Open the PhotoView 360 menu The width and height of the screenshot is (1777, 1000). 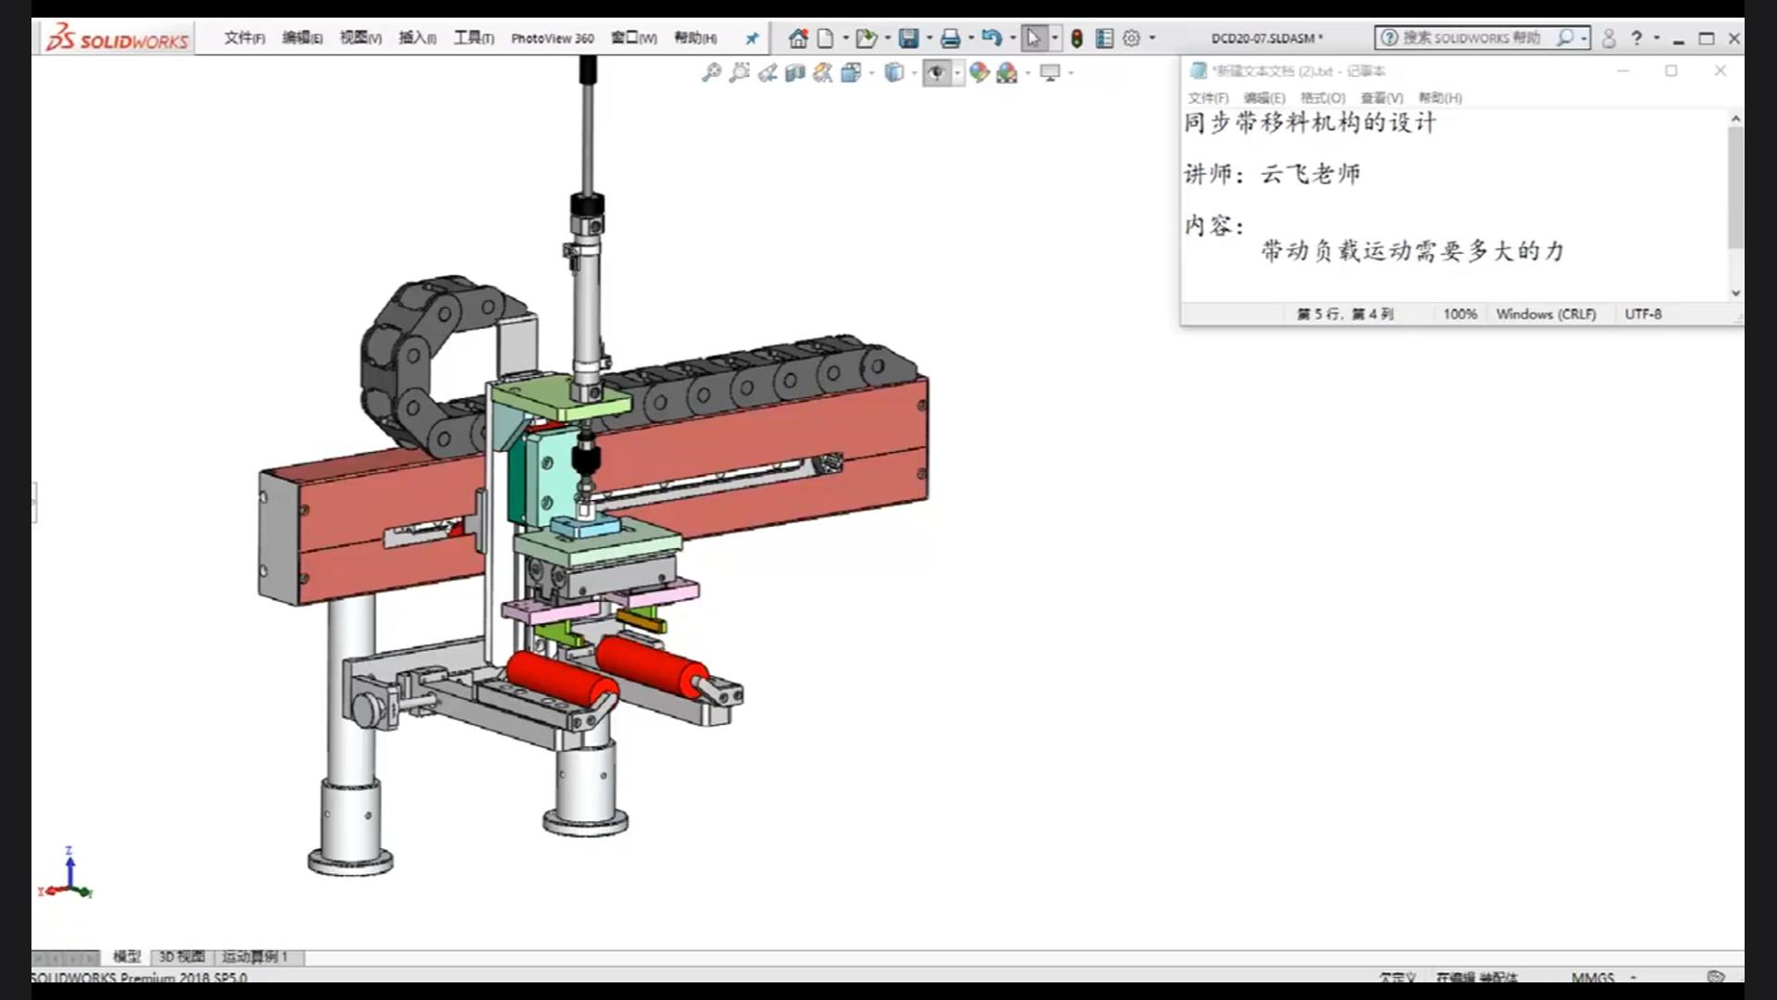[553, 39]
